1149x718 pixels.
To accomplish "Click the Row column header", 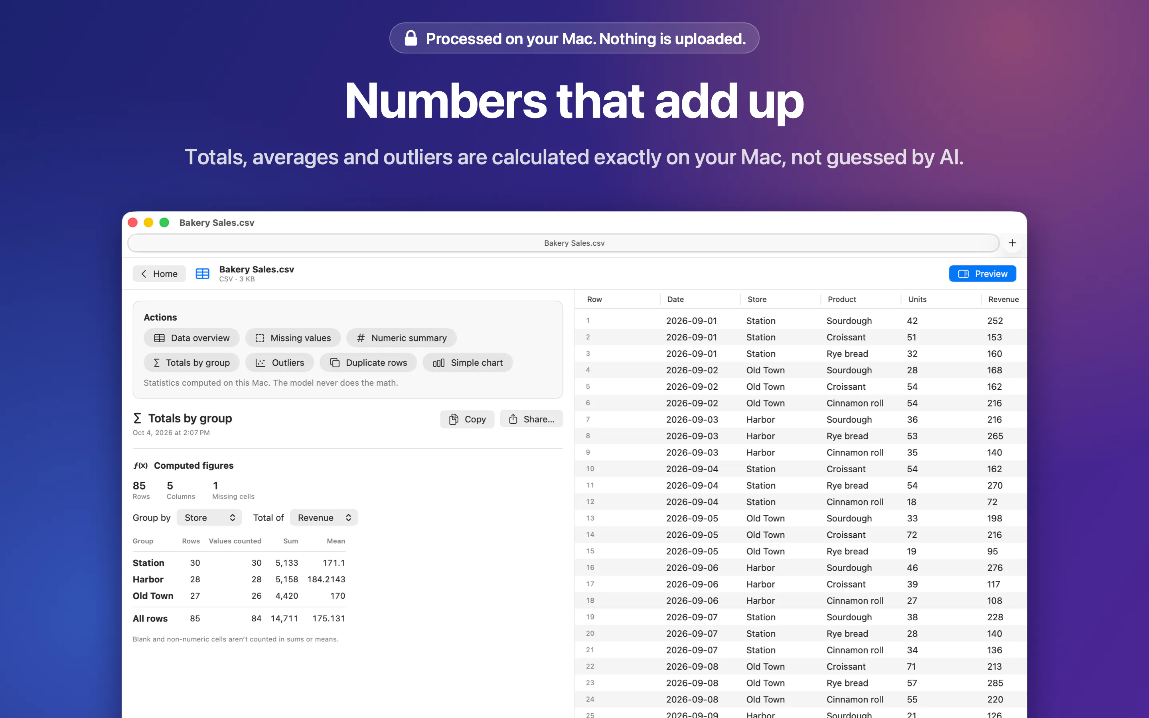I will (594, 299).
